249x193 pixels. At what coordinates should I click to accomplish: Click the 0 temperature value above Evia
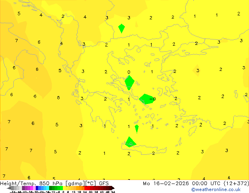(129, 72)
